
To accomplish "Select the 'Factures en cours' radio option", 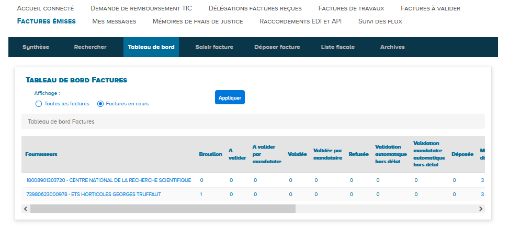I will coord(100,104).
